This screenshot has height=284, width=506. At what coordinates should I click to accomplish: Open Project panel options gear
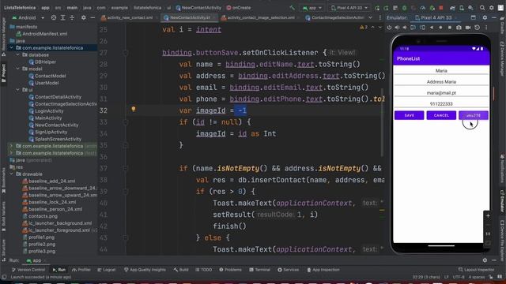84,17
